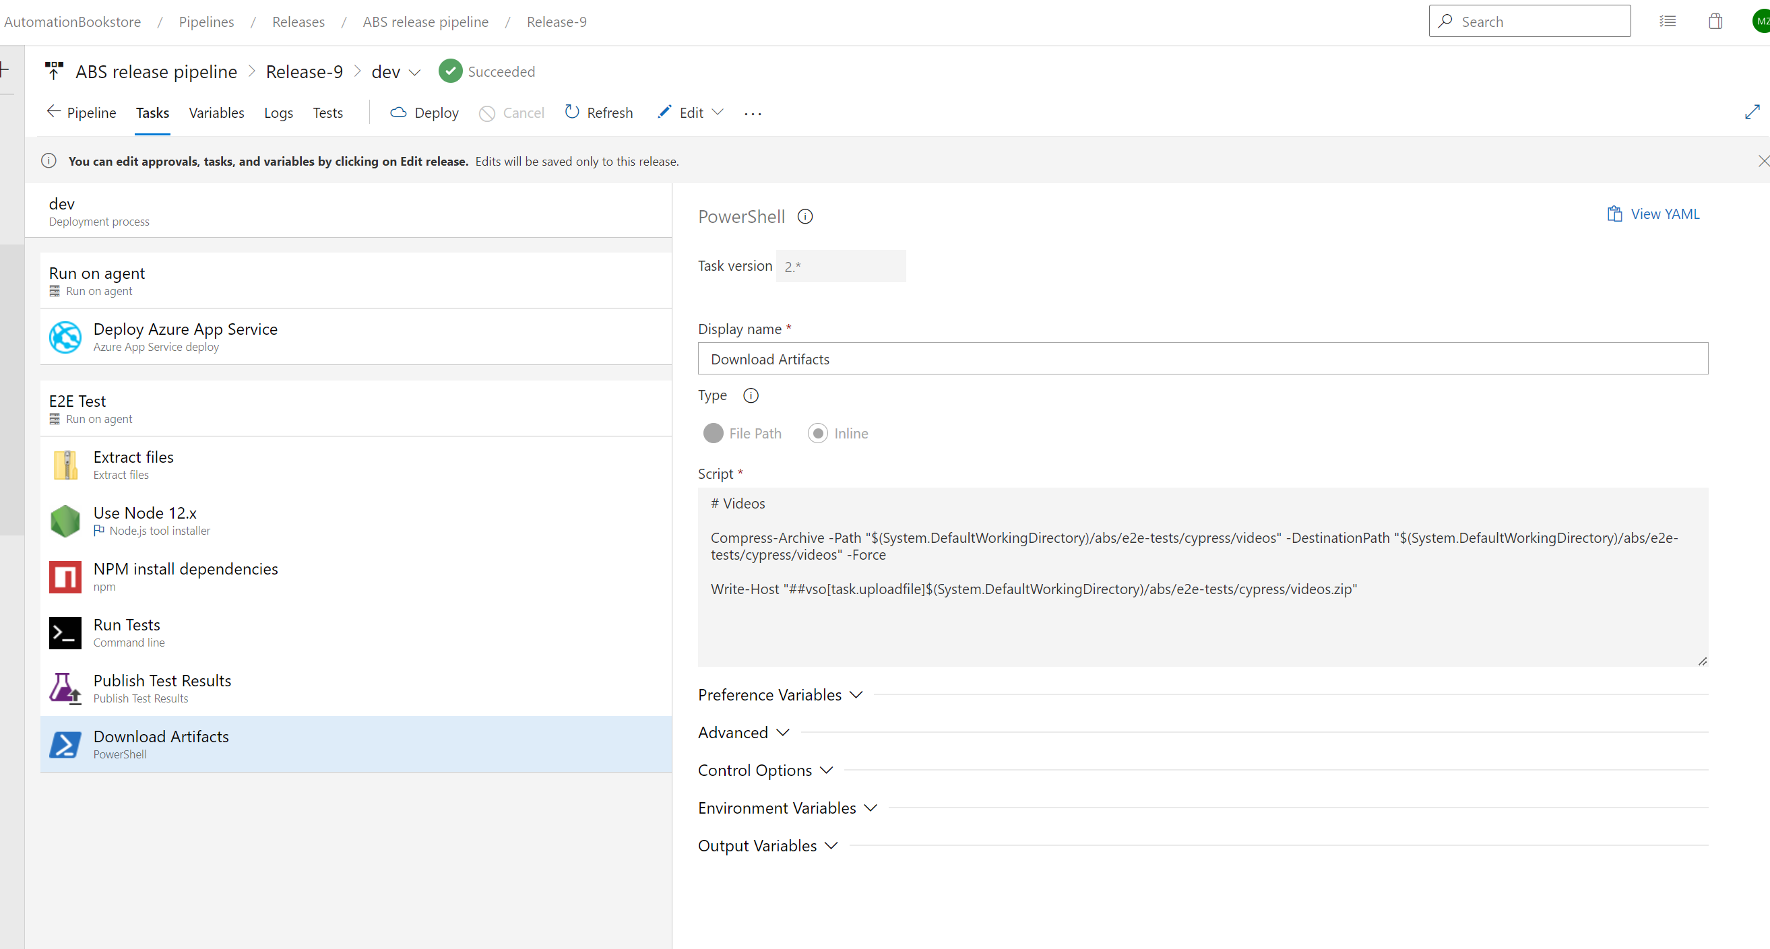1770x949 pixels.
Task: Open the marketplace shopping bag icon
Action: (1715, 22)
